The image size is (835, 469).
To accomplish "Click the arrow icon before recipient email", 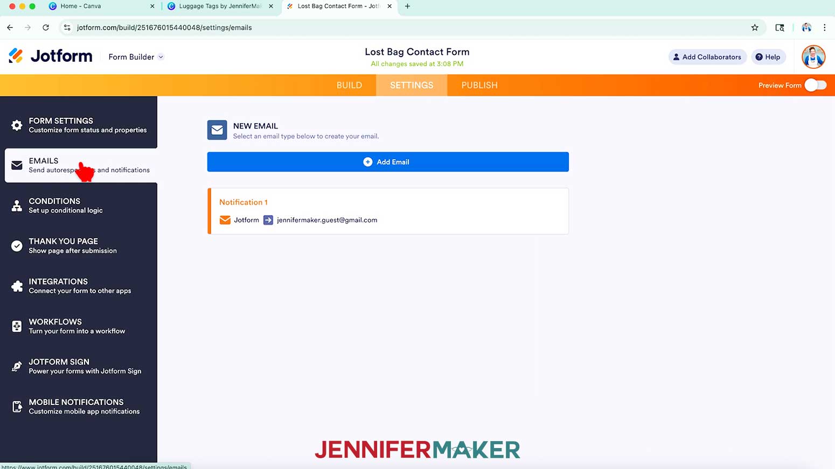I will click(268, 220).
